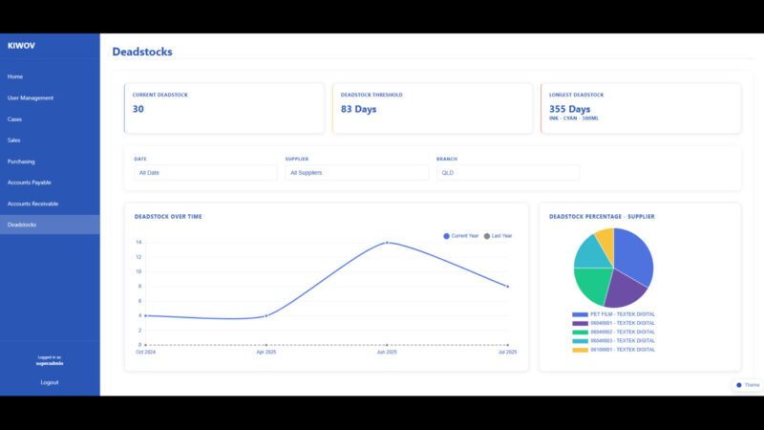Expand the Supplier filter dropdown
Image resolution: width=764 pixels, height=430 pixels.
pyautogui.click(x=356, y=173)
